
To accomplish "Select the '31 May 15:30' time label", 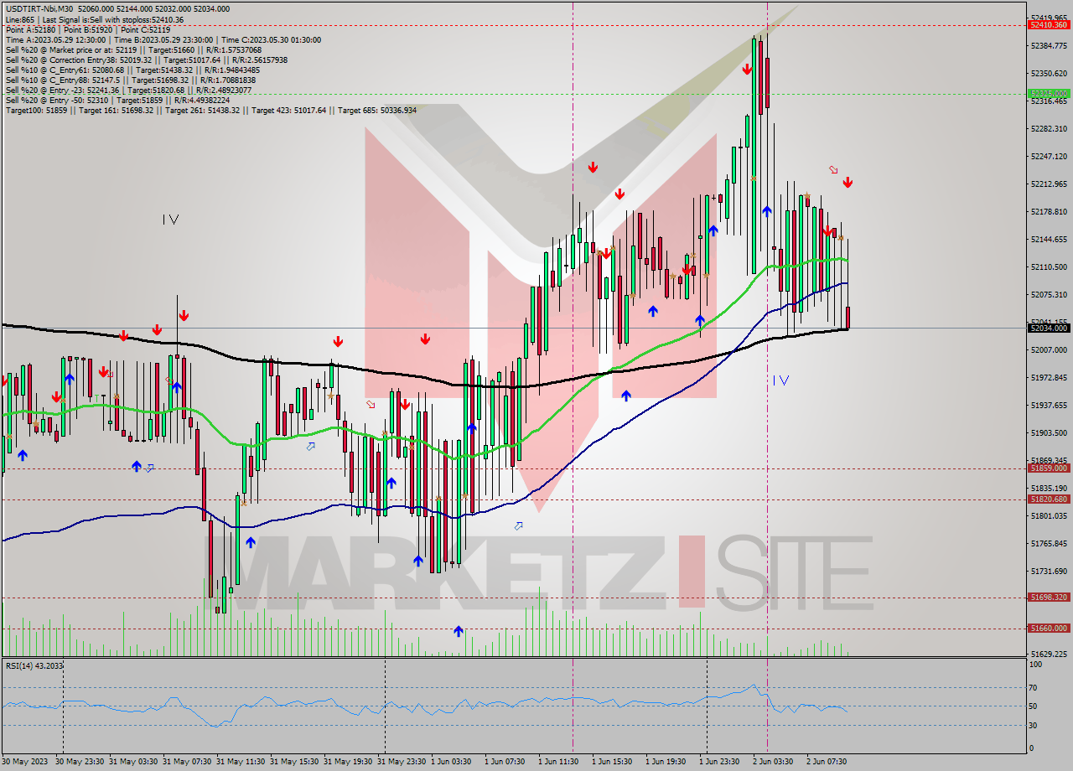I will click(x=294, y=761).
